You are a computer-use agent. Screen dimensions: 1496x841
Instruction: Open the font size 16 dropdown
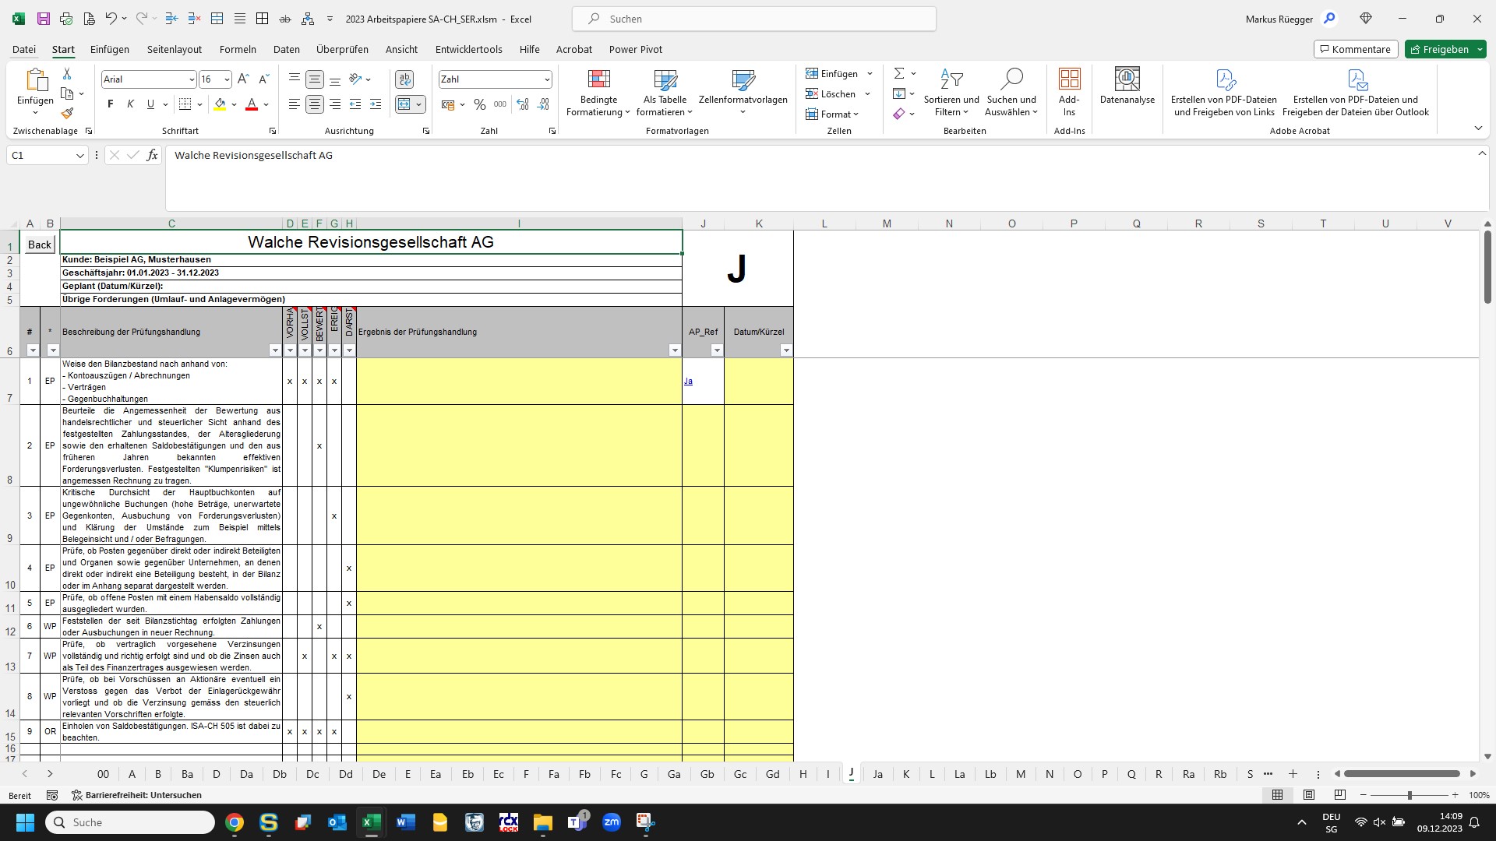[x=227, y=79]
